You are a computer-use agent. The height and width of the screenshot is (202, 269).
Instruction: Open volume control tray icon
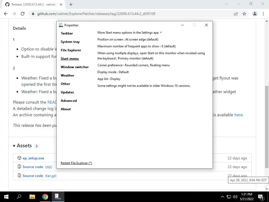pos(235,197)
